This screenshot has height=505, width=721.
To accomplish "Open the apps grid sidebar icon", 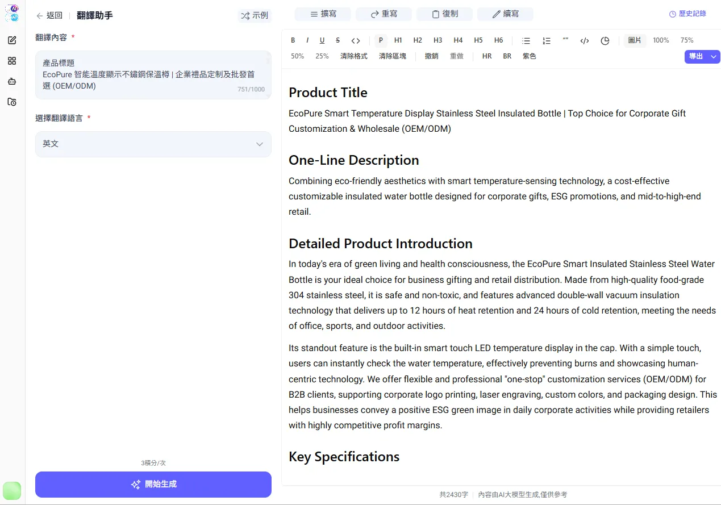I will pyautogui.click(x=12, y=61).
